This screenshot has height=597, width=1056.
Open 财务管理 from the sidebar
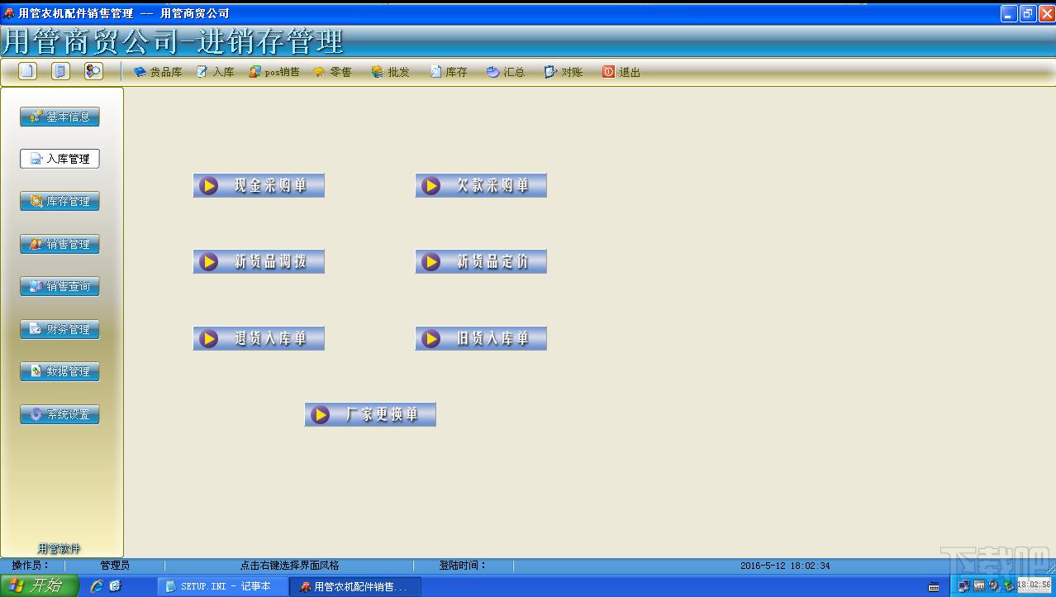(59, 329)
